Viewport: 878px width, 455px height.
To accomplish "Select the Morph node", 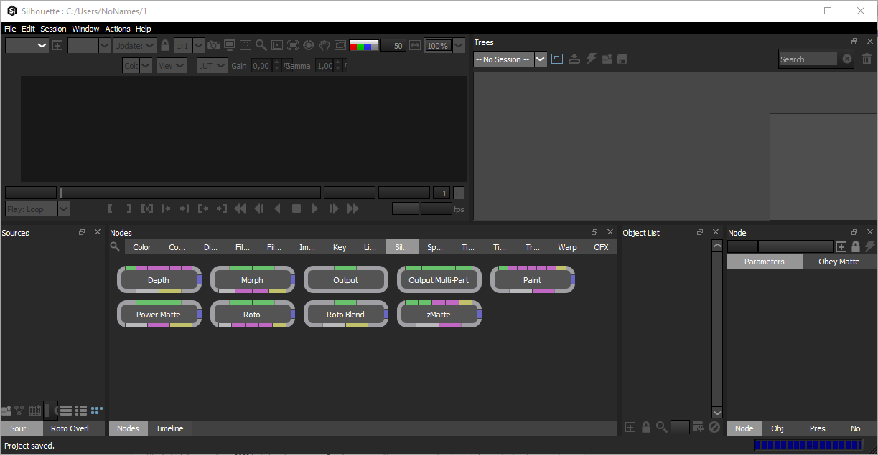I will click(252, 280).
